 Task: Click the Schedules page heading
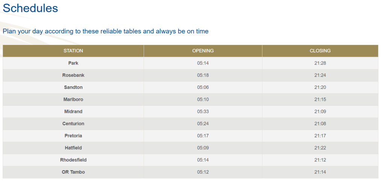[x=30, y=8]
